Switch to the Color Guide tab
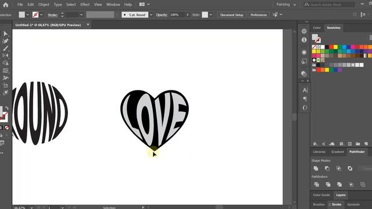372x209 pixels. click(321, 195)
